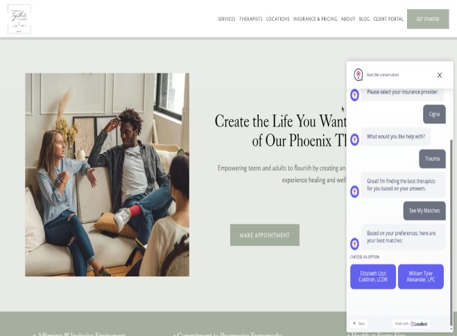Image resolution: width=457 pixels, height=336 pixels.
Task: Open the Therapists menu item
Action: pyautogui.click(x=250, y=19)
